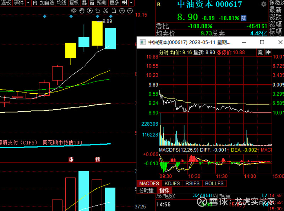284x211 pixels.
Task: Open the settings gear next to 000617
Action: point(263,4)
